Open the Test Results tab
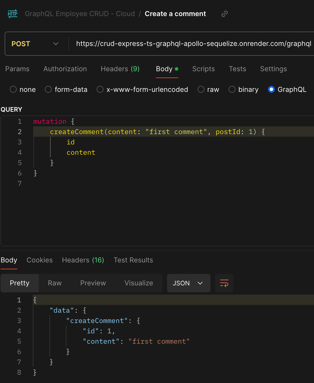The height and width of the screenshot is (383, 314). click(133, 260)
